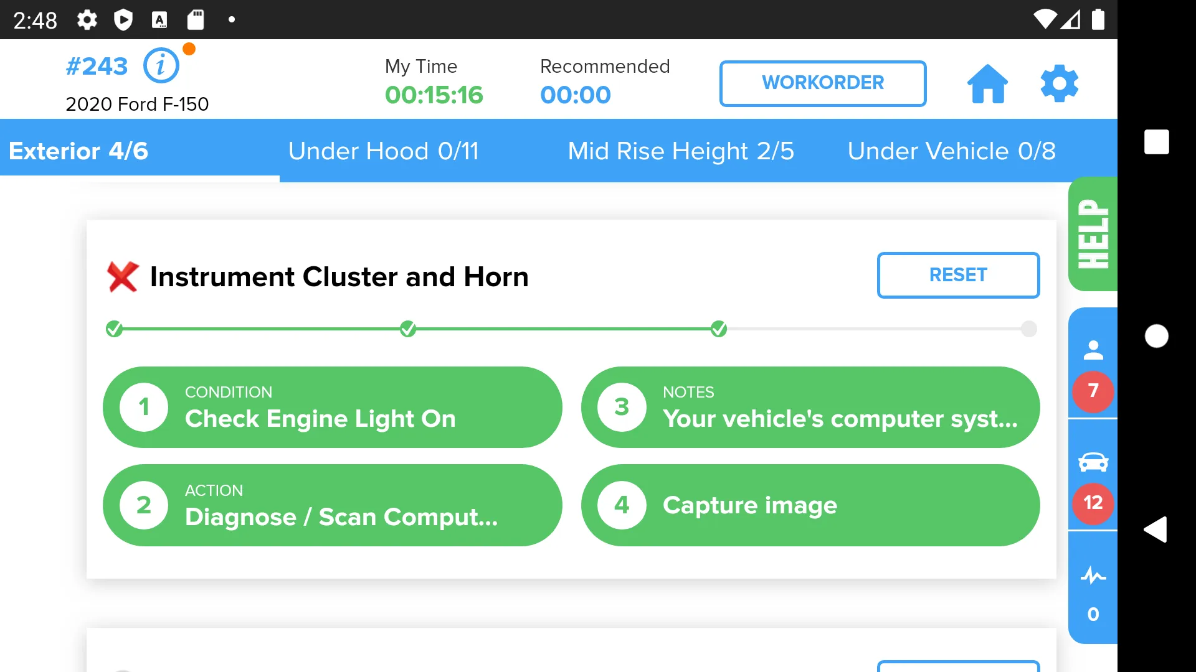1196x672 pixels.
Task: Open the vitals/waveform icon panel
Action: pos(1094,575)
